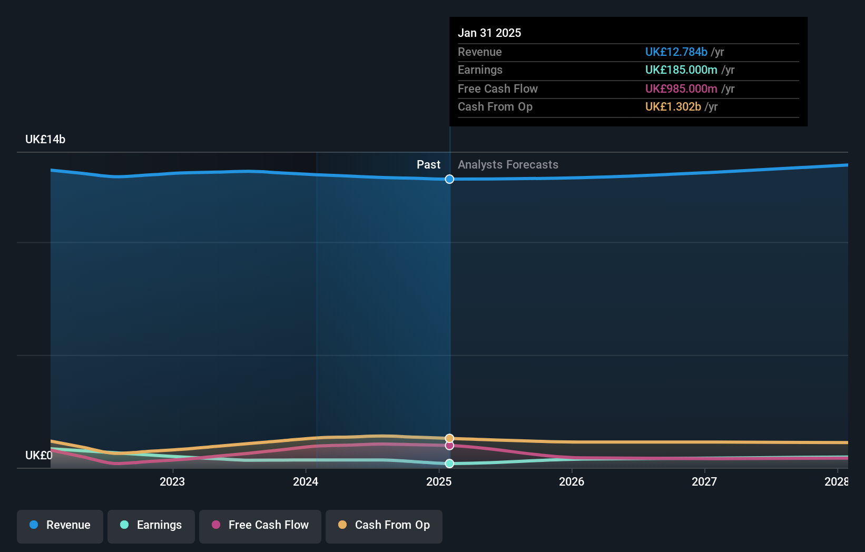This screenshot has width=865, height=552.
Task: Toggle the Earnings legend button
Action: pos(151,526)
